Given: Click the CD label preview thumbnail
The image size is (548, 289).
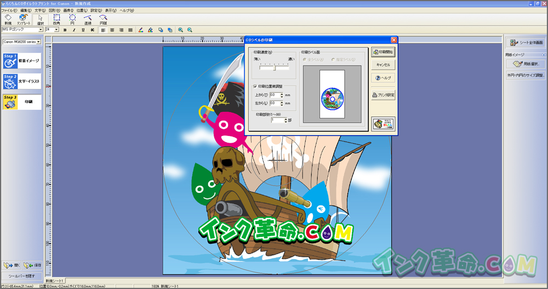Looking at the screenshot, I should click(333, 99).
